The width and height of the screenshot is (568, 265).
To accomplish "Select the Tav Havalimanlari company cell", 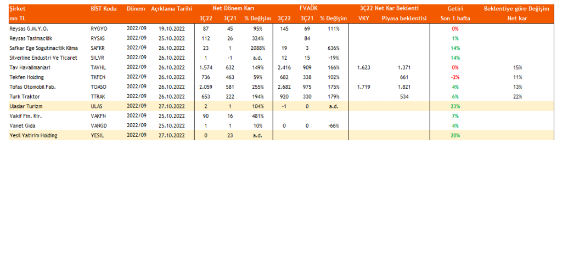I will pyautogui.click(x=30, y=67).
